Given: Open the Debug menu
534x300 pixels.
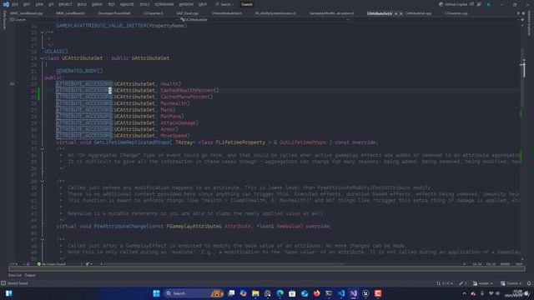Looking at the screenshot, I should point(97,4).
